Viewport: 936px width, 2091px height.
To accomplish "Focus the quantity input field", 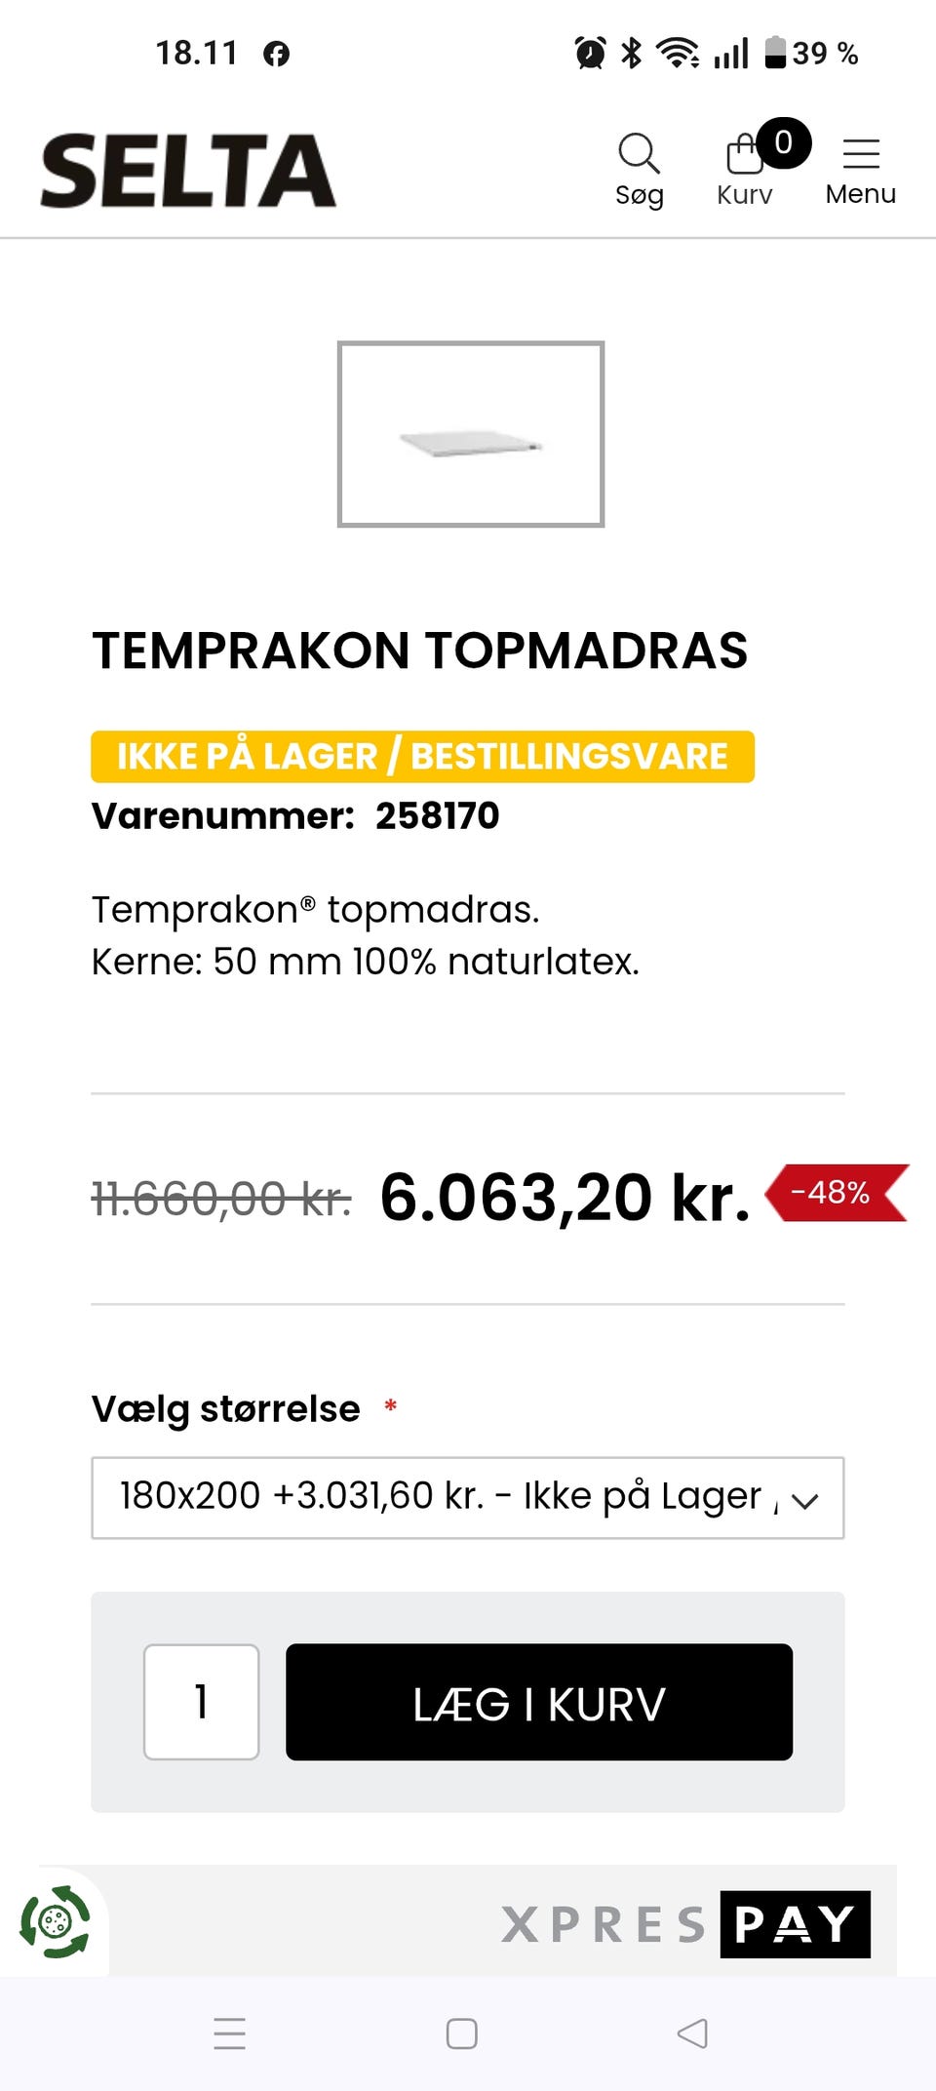I will pyautogui.click(x=201, y=1702).
